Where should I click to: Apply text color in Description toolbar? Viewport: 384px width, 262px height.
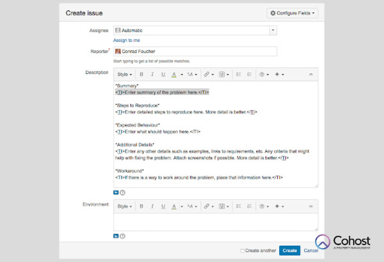coord(174,75)
